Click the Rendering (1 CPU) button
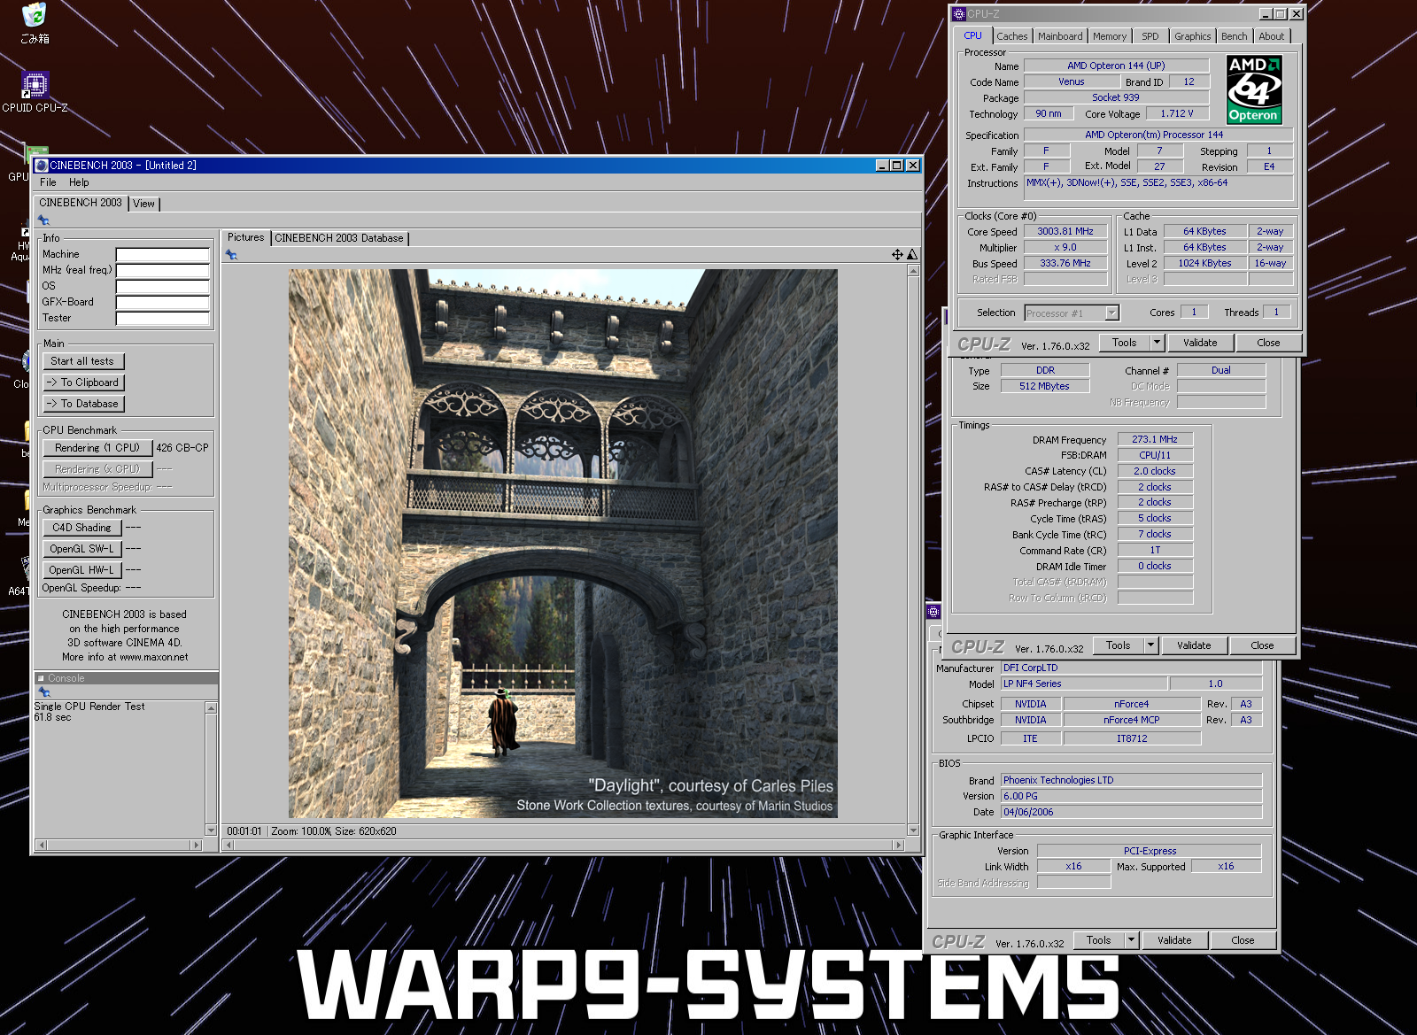Image resolution: width=1417 pixels, height=1035 pixels. pos(97,448)
